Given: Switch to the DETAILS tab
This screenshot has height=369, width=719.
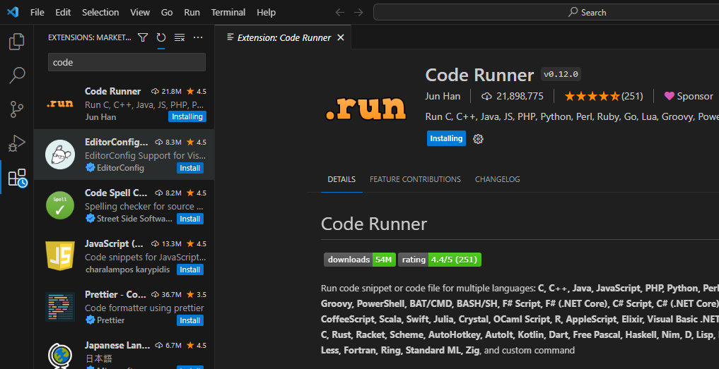Looking at the screenshot, I should click(x=341, y=179).
